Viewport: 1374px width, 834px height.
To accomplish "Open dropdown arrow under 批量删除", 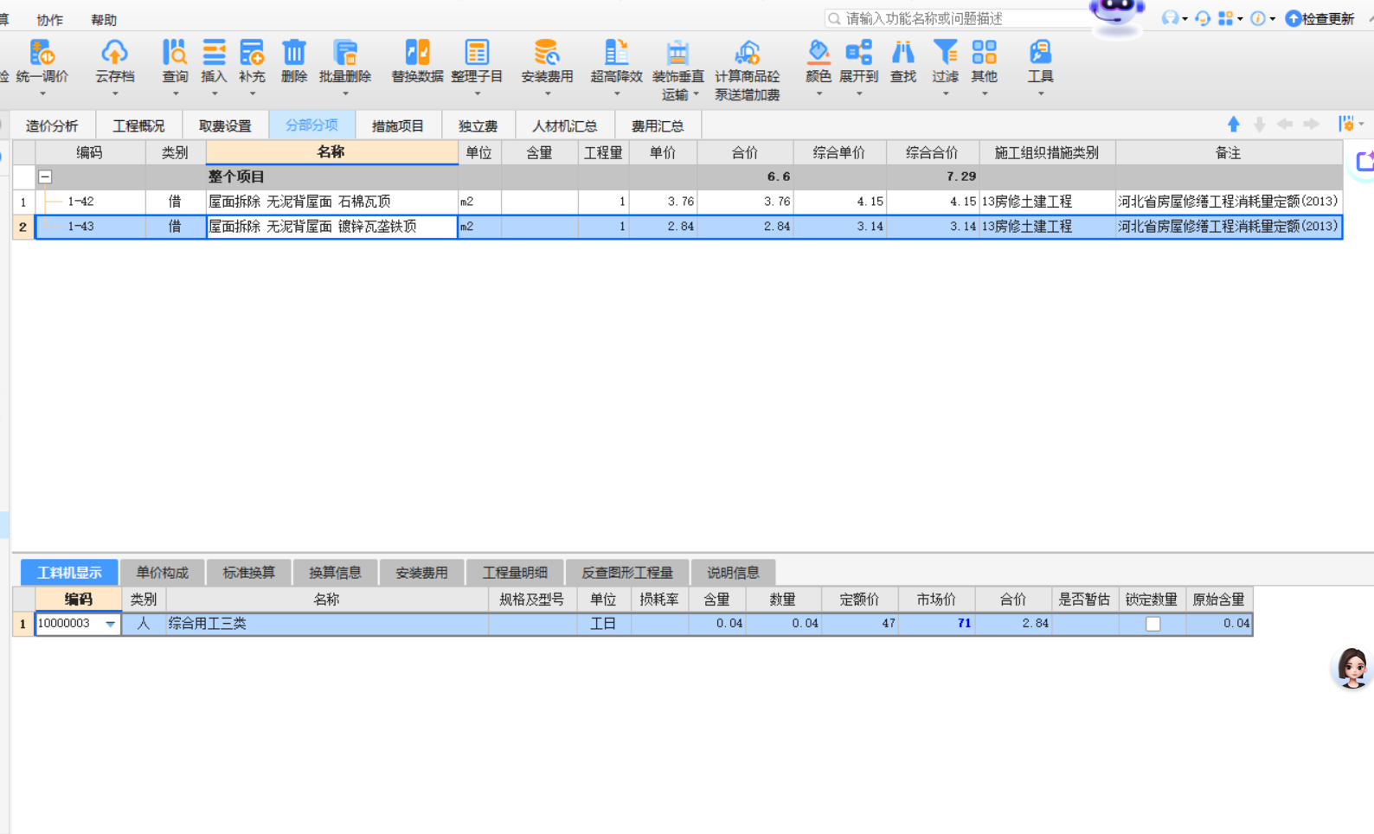I will (x=345, y=93).
